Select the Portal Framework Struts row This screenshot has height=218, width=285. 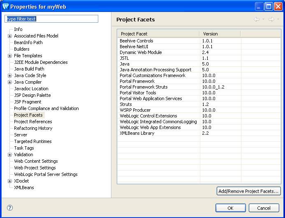(199, 87)
